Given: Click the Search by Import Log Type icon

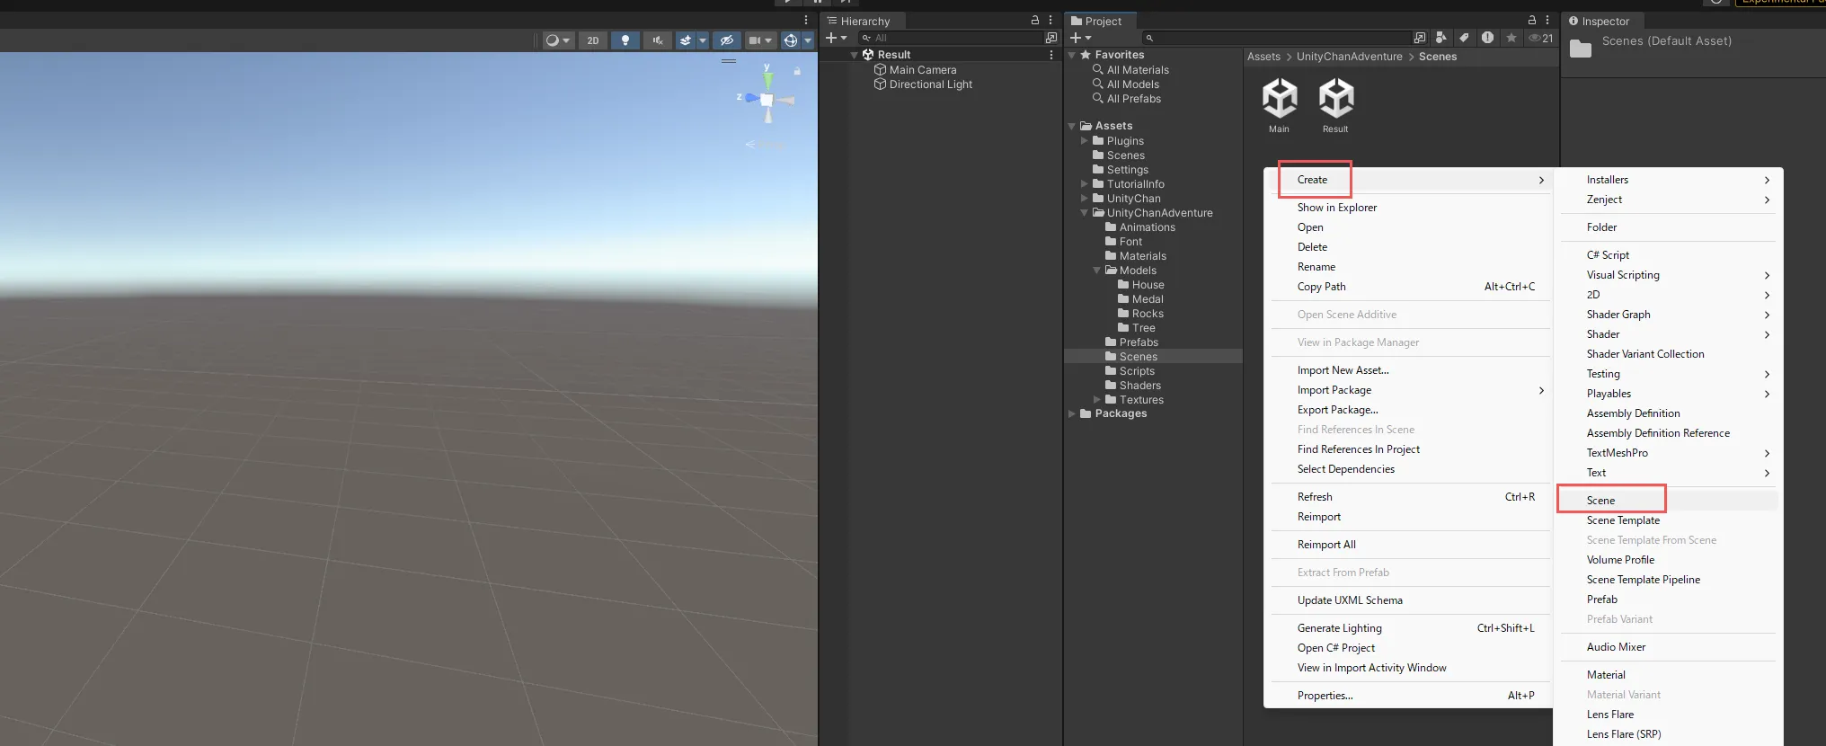Looking at the screenshot, I should pos(1487,38).
